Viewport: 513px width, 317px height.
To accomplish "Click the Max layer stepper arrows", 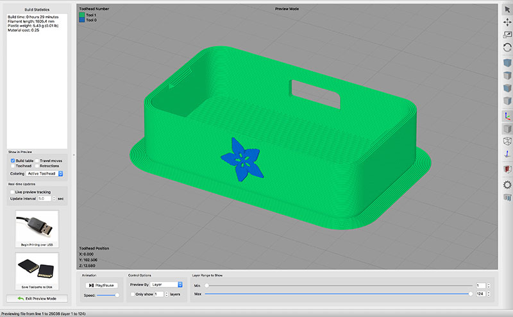I will point(489,294).
